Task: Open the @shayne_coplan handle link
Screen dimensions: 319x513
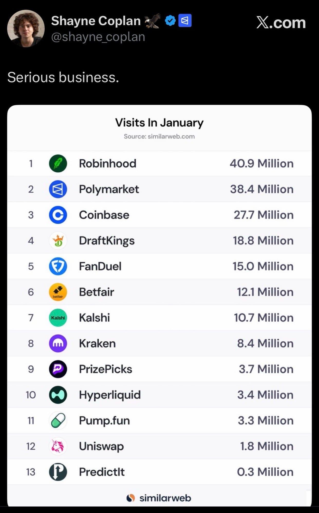Action: [x=98, y=37]
